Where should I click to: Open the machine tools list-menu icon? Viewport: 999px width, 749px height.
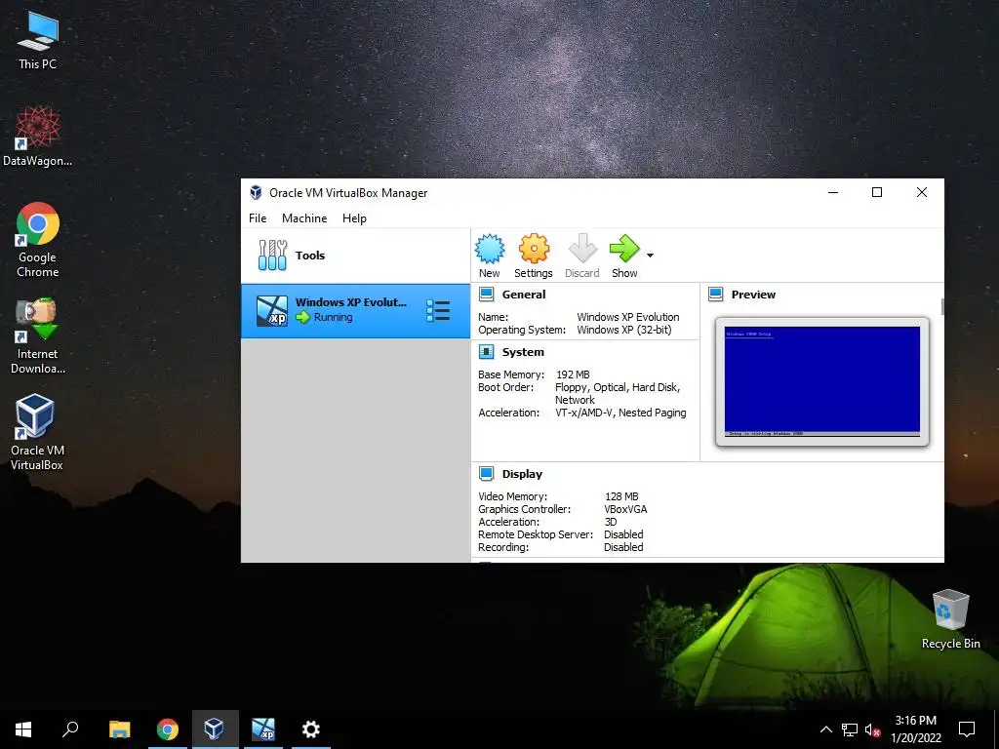438,311
